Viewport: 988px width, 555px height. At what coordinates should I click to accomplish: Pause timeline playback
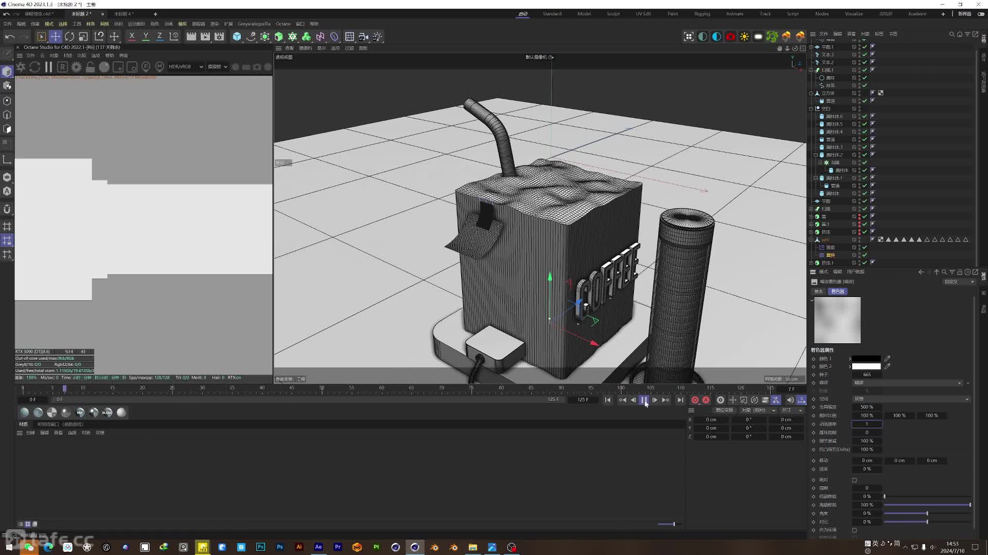pyautogui.click(x=644, y=400)
